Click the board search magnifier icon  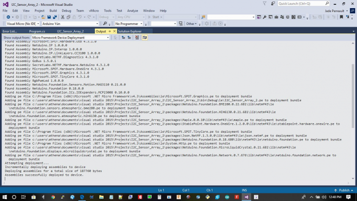pos(105,23)
